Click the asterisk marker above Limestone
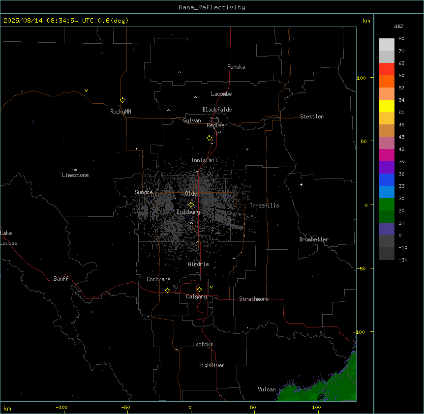The image size is (424, 414). pyautogui.click(x=75, y=170)
